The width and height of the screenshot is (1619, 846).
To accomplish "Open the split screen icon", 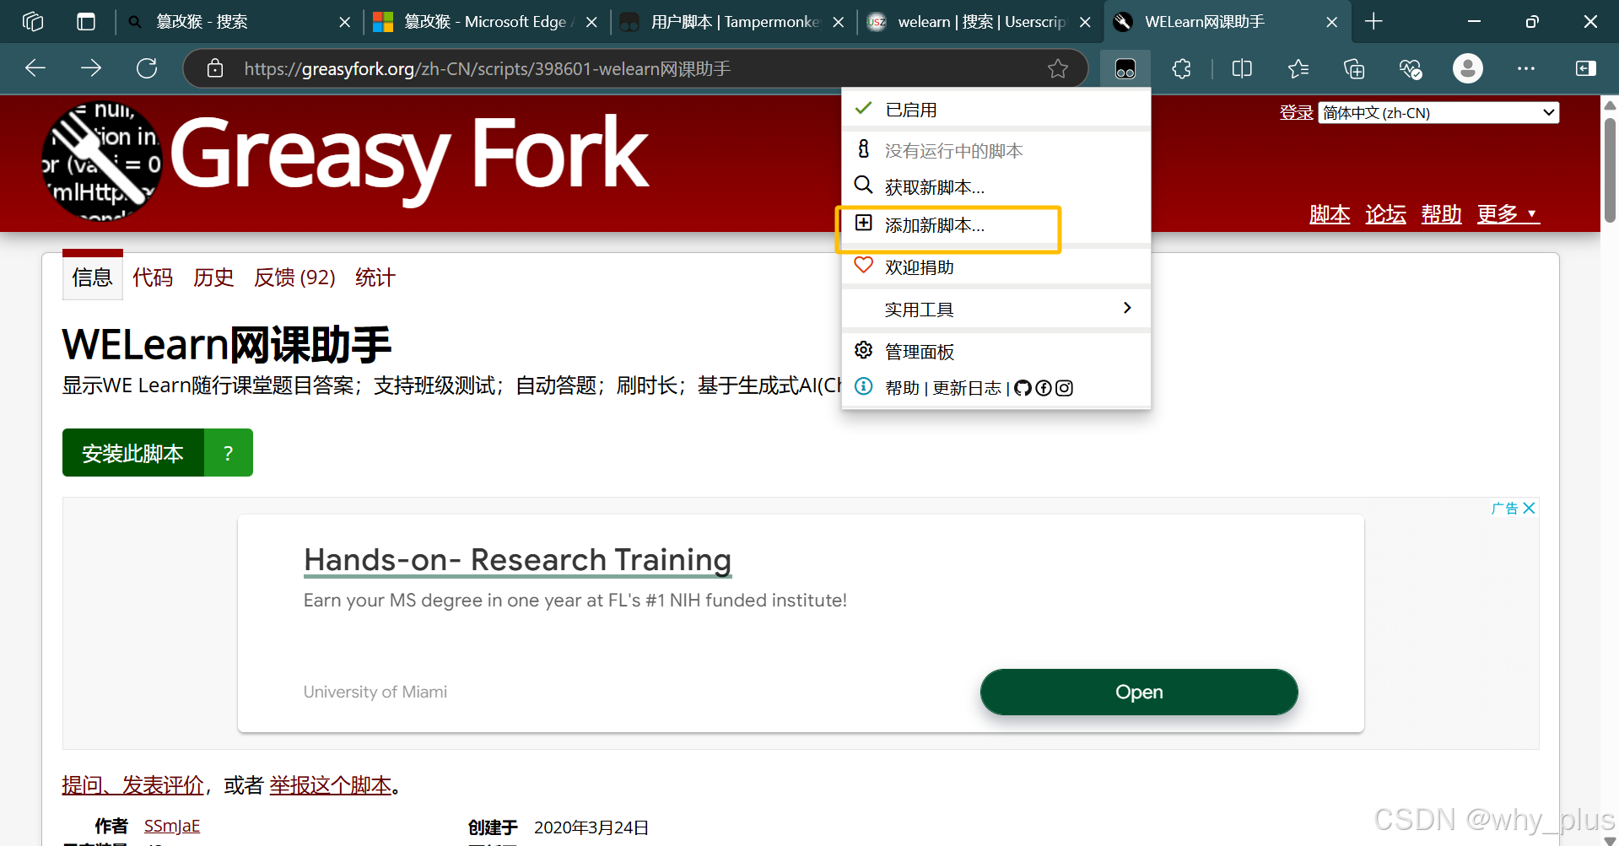I will click(x=1242, y=68).
